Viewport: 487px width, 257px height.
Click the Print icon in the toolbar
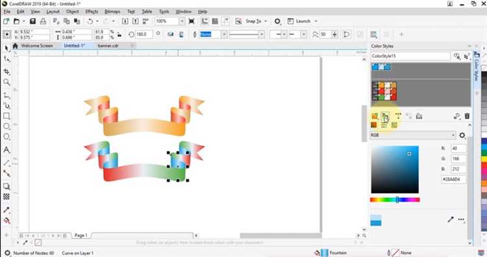[43, 21]
